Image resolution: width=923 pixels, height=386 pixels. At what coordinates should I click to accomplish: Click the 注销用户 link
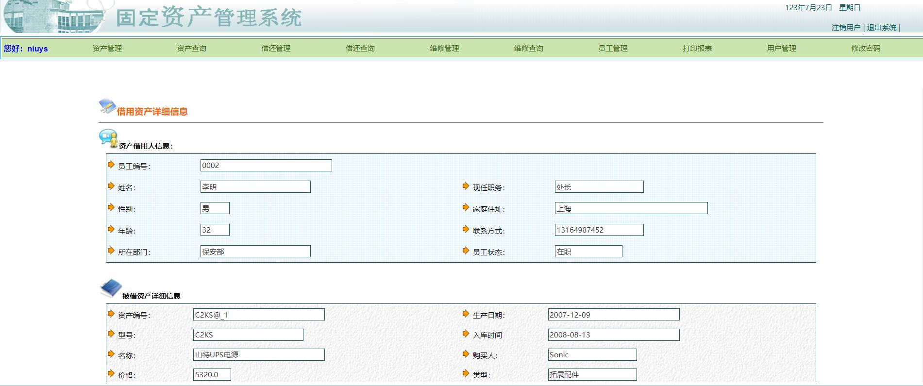(x=846, y=28)
